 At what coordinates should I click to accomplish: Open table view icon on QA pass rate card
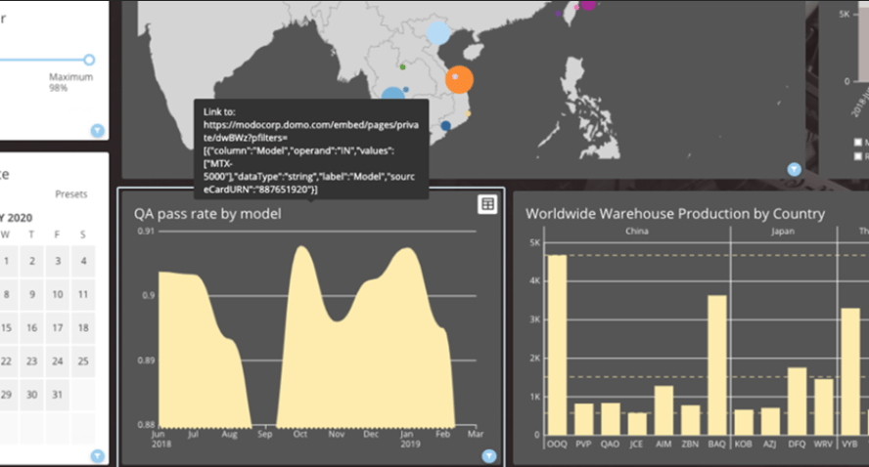click(487, 204)
